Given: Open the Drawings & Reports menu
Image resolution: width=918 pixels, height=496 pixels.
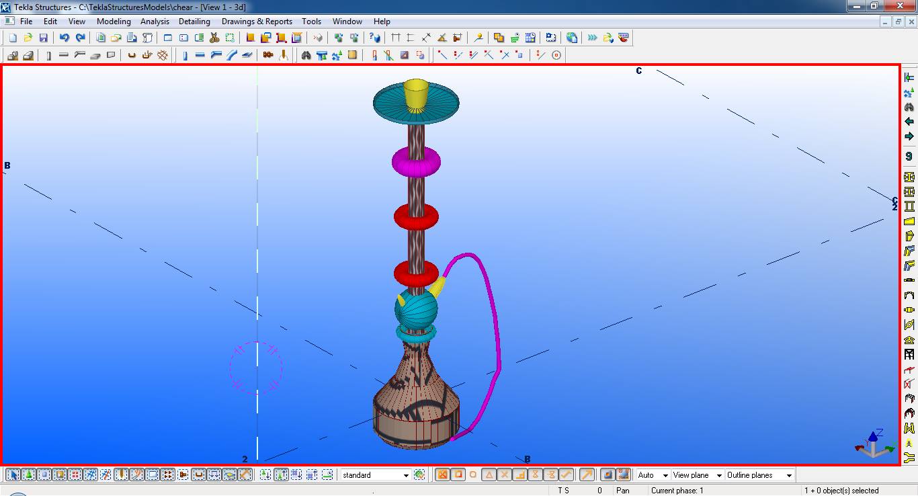Looking at the screenshot, I should pyautogui.click(x=257, y=22).
